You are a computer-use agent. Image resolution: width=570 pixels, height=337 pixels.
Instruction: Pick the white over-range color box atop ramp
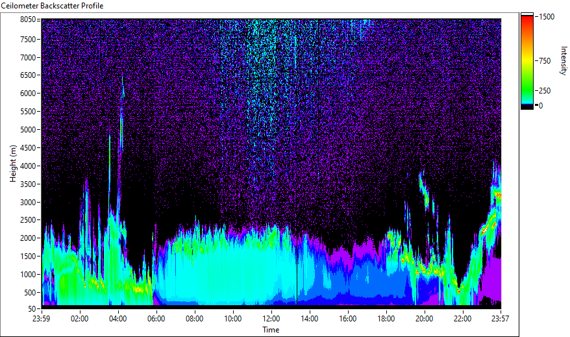527,14
